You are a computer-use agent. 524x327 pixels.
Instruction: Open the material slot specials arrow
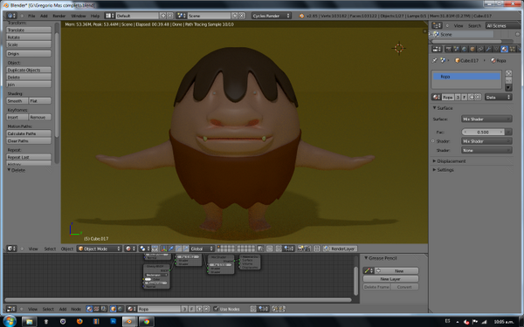pyautogui.click(x=508, y=88)
